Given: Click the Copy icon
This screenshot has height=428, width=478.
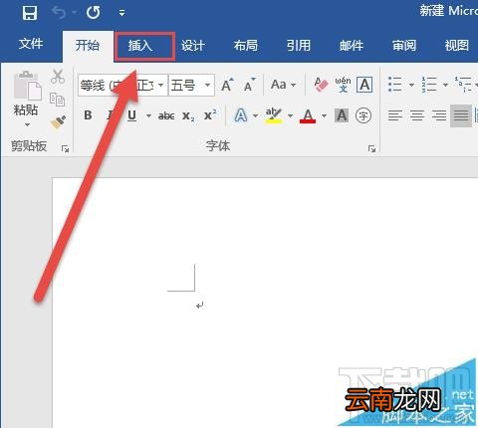Looking at the screenshot, I should (57, 100).
